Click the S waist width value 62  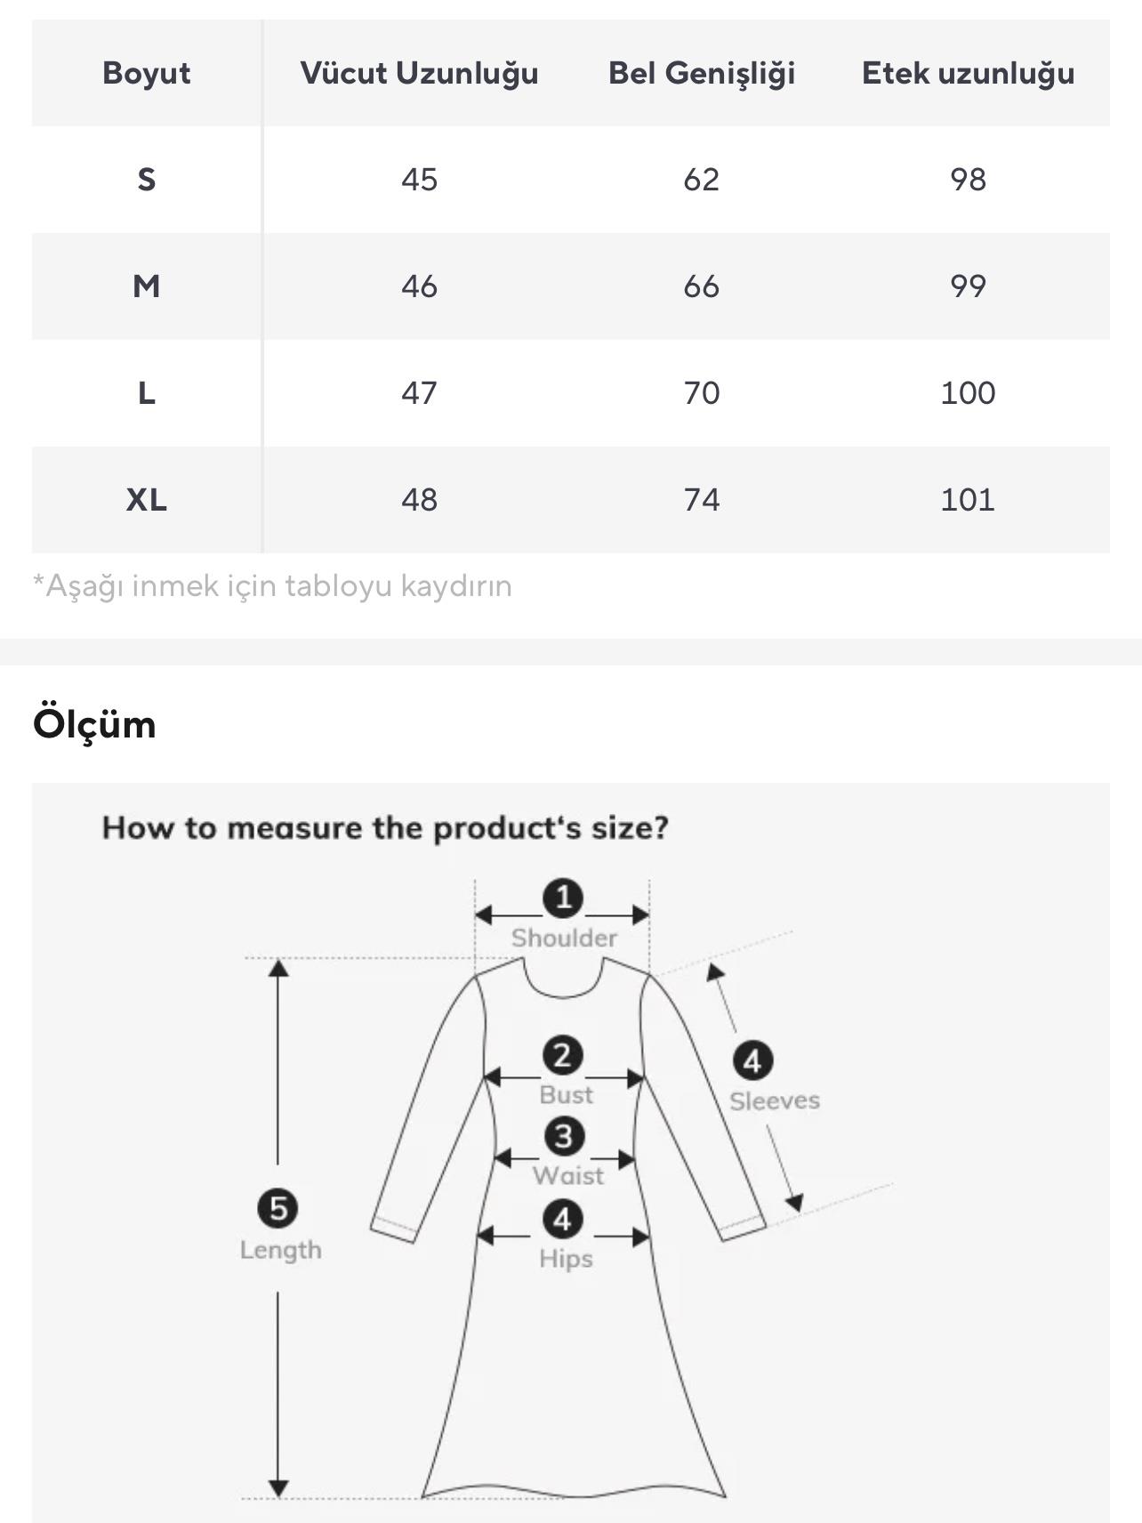(x=701, y=180)
